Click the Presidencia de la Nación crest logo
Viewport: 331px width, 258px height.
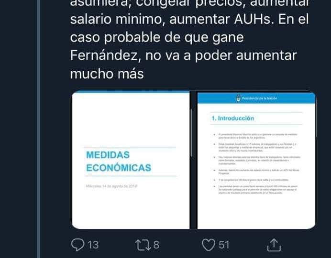point(239,98)
